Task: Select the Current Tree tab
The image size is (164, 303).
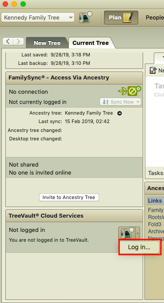Action: [91, 43]
